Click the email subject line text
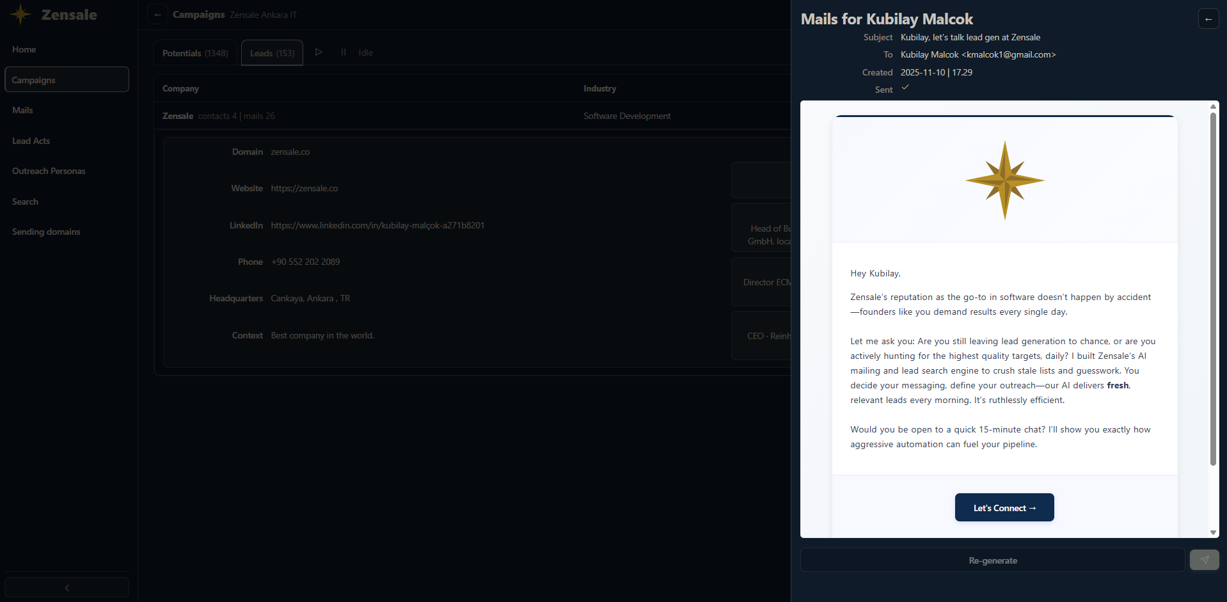The image size is (1227, 602). (x=970, y=37)
